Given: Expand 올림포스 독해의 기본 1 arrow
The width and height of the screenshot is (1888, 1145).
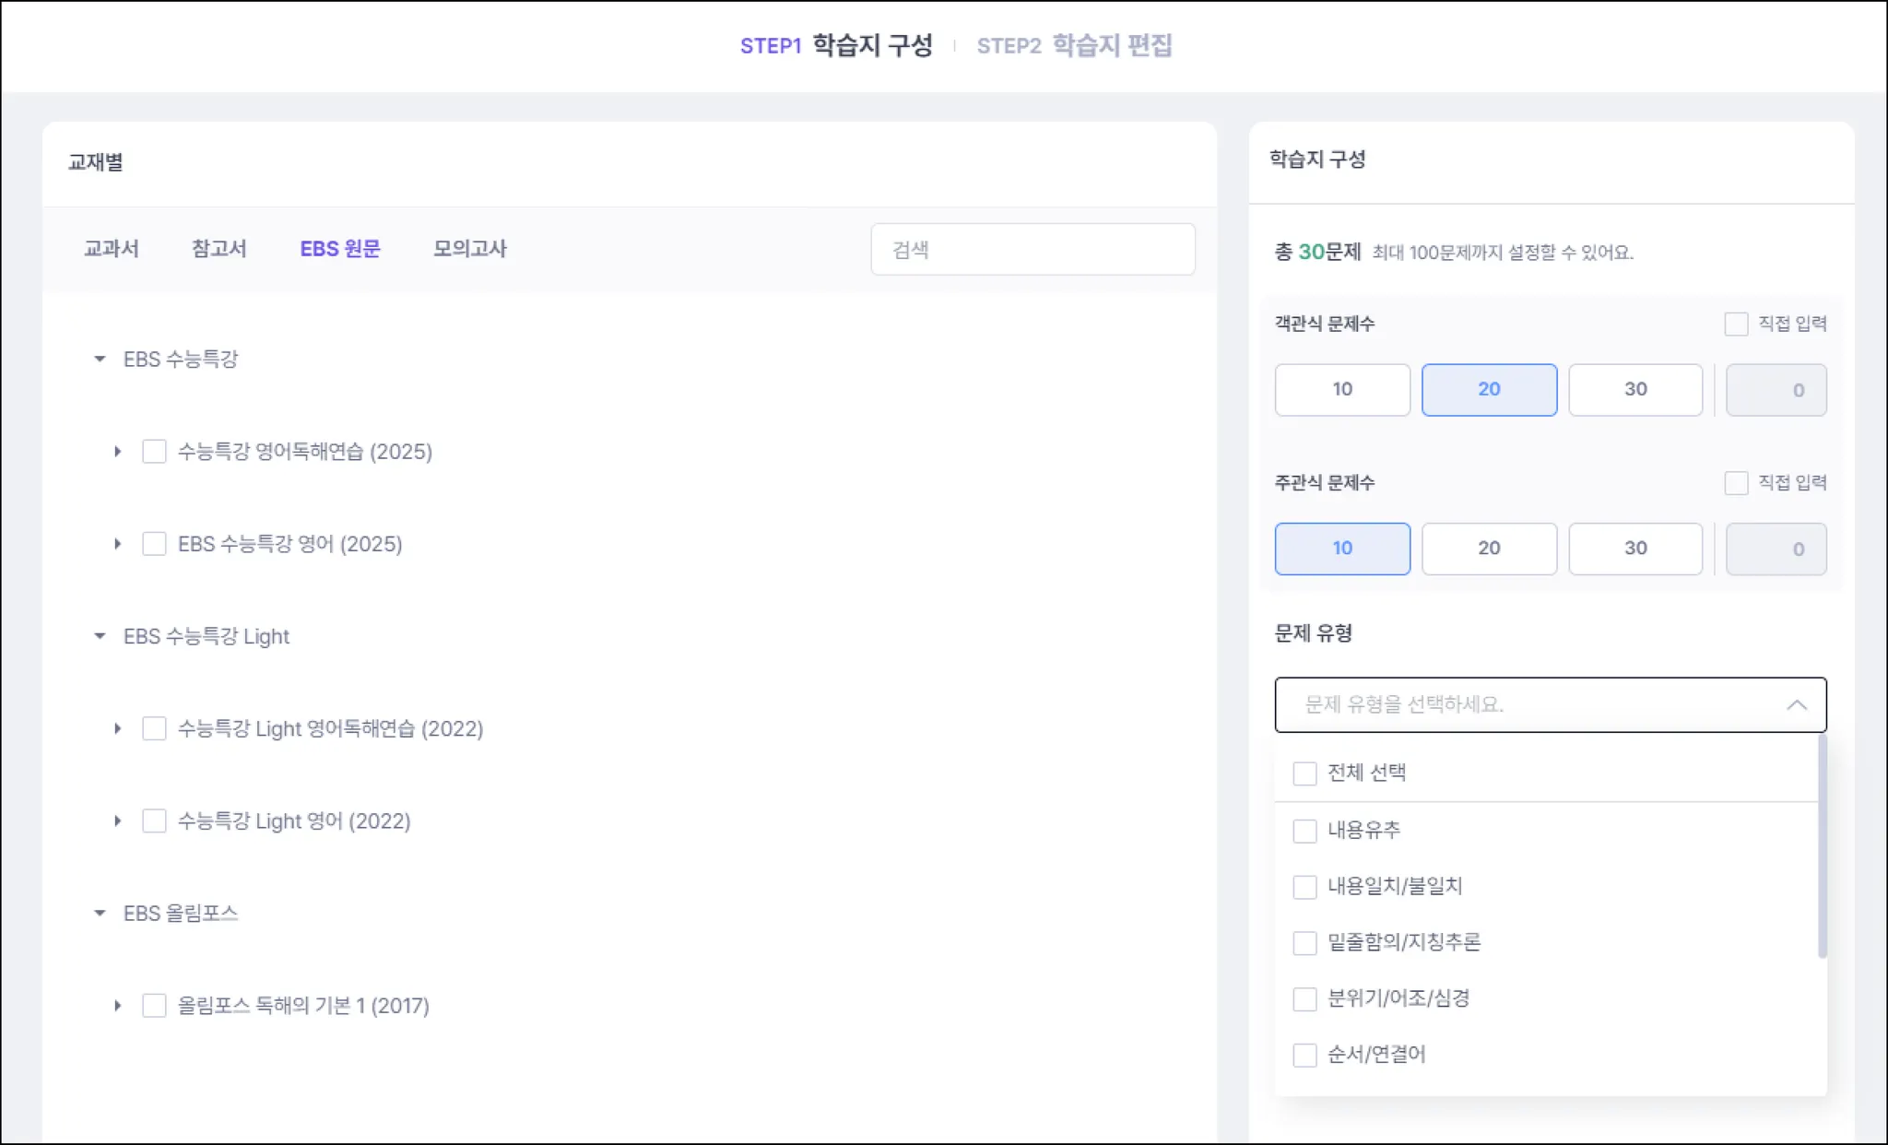Looking at the screenshot, I should pos(117,1006).
